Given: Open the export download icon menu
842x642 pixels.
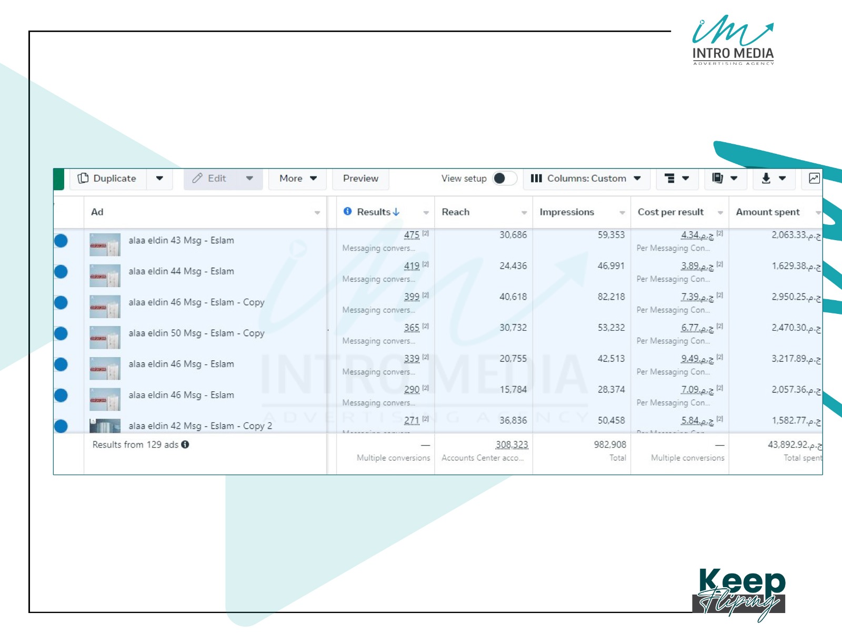Looking at the screenshot, I should 774,179.
